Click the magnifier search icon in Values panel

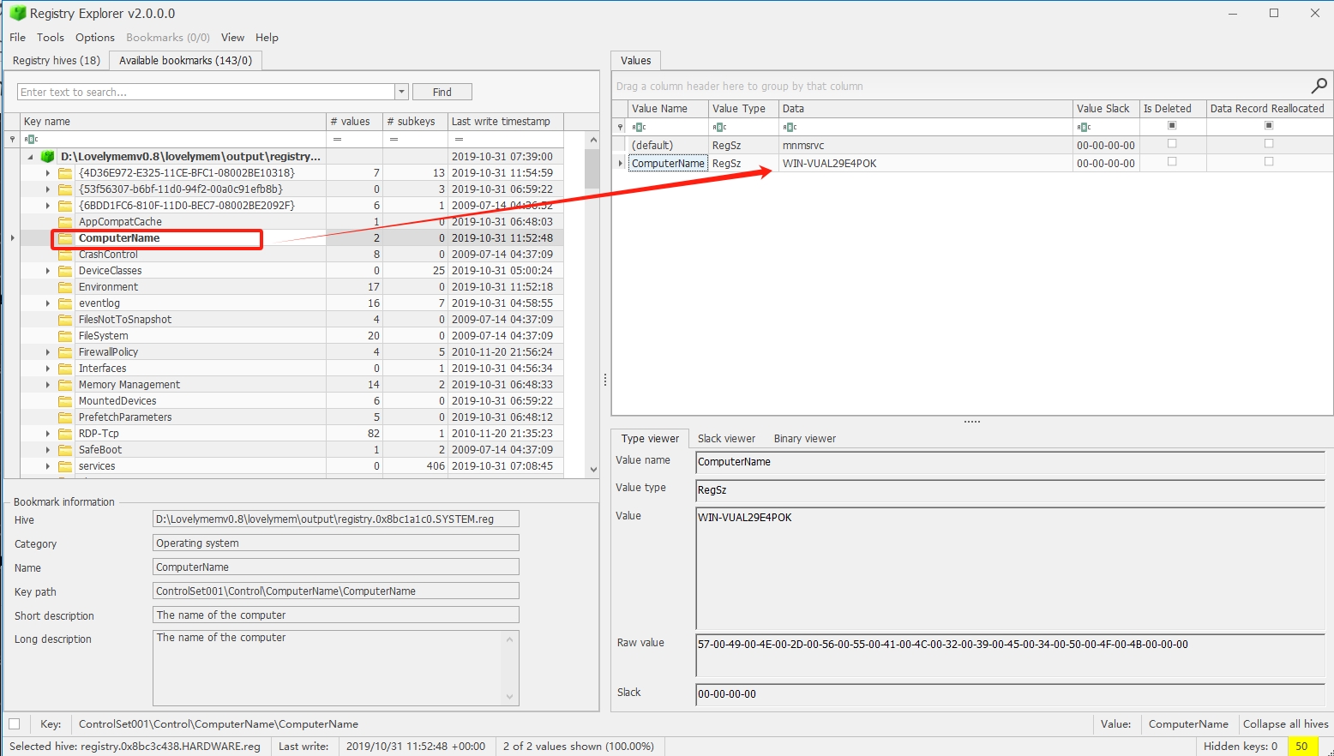(1319, 86)
